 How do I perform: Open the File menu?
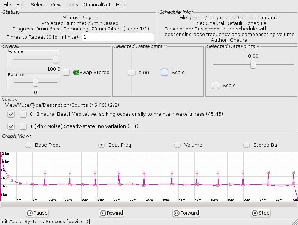coord(7,5)
